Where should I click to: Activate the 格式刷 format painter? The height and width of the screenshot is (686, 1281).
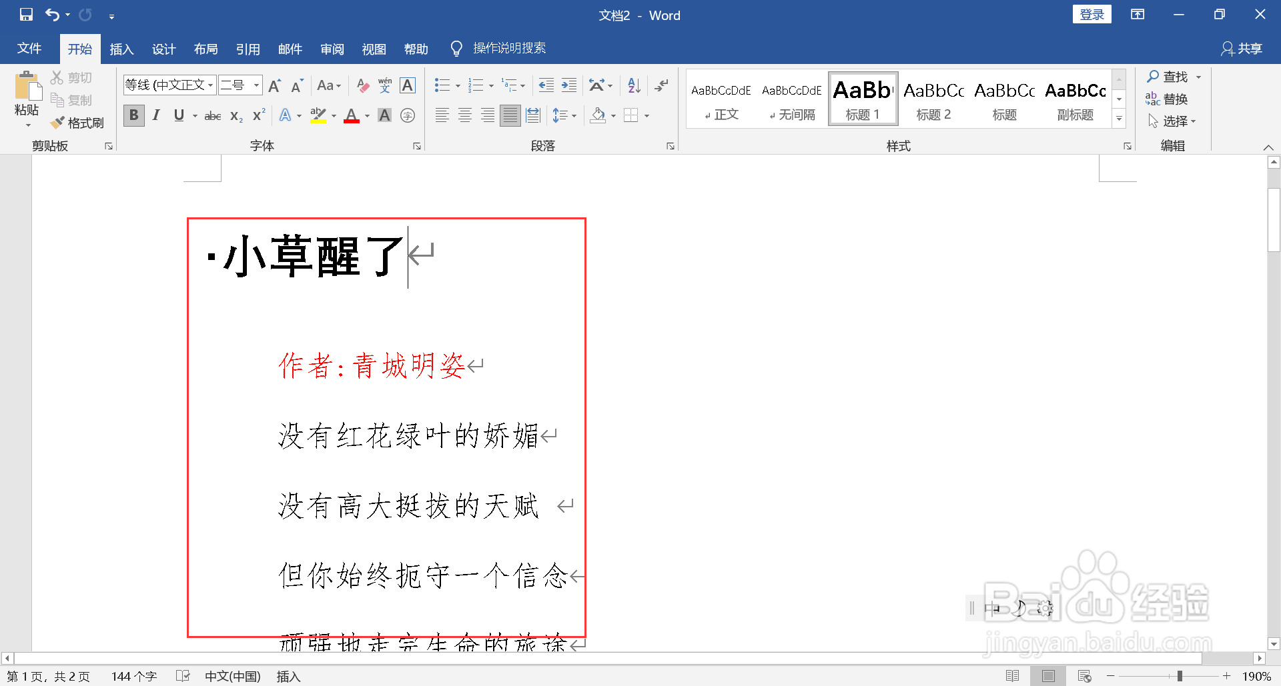pyautogui.click(x=77, y=123)
